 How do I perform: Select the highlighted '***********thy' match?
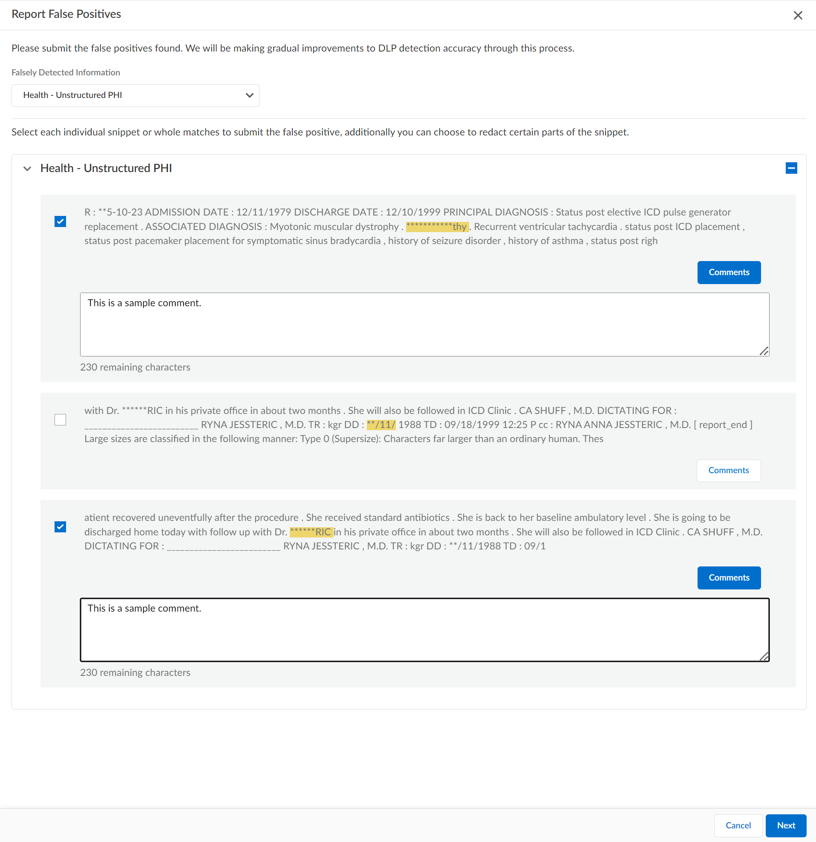click(x=437, y=227)
